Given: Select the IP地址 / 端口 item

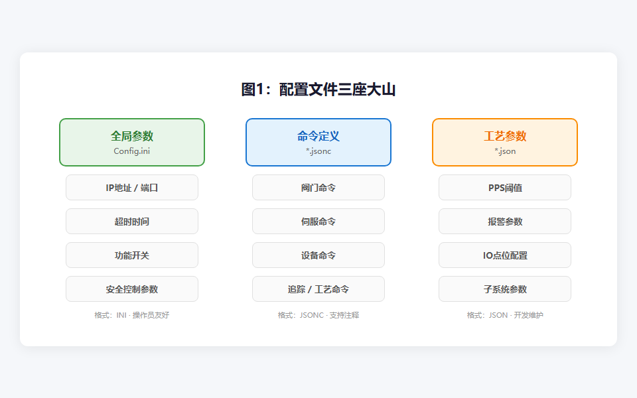Looking at the screenshot, I should pyautogui.click(x=132, y=188).
